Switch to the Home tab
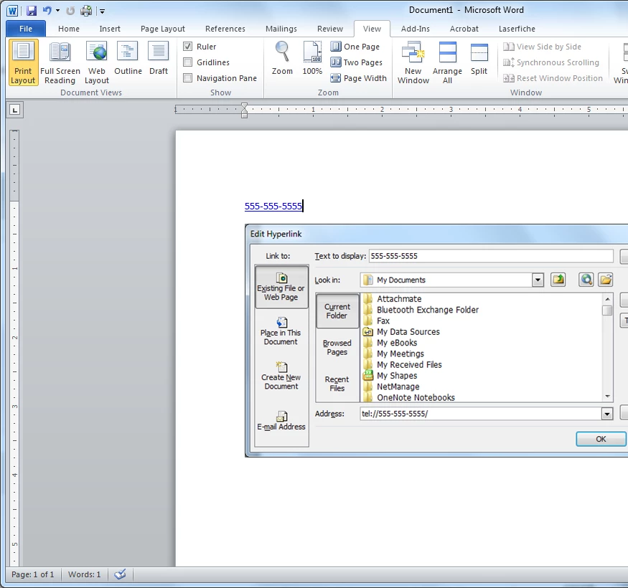Image resolution: width=628 pixels, height=588 pixels. click(x=68, y=29)
